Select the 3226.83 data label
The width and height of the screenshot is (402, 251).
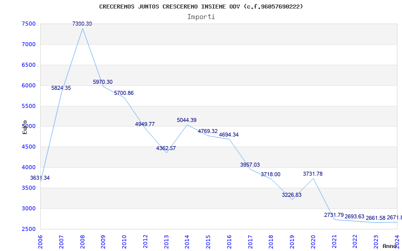click(291, 195)
